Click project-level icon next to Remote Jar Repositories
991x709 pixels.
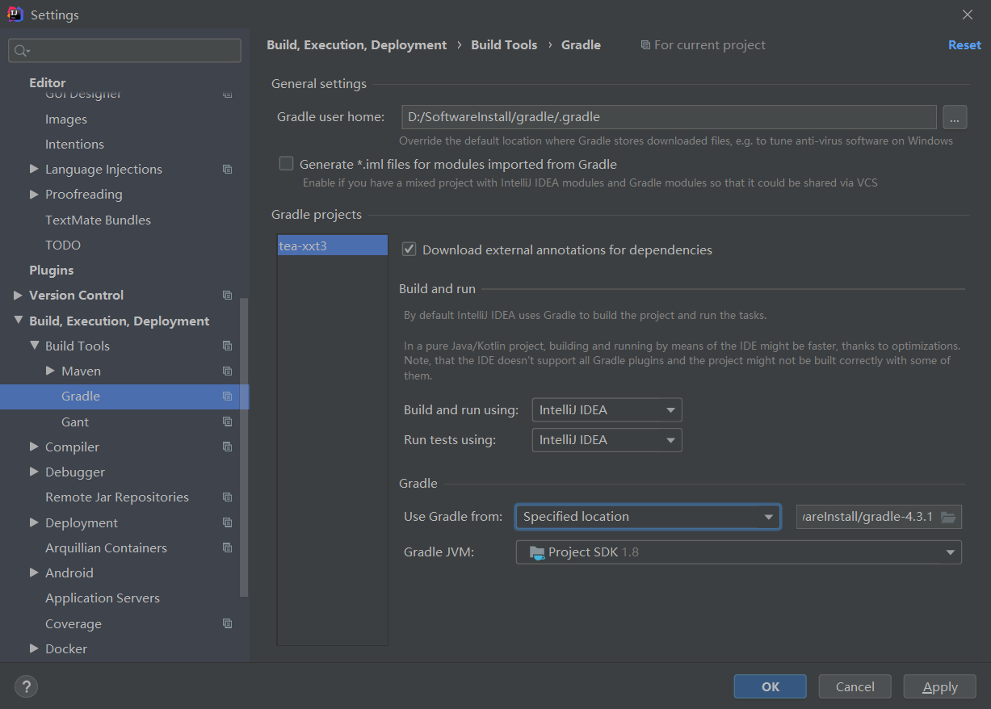pyautogui.click(x=227, y=497)
